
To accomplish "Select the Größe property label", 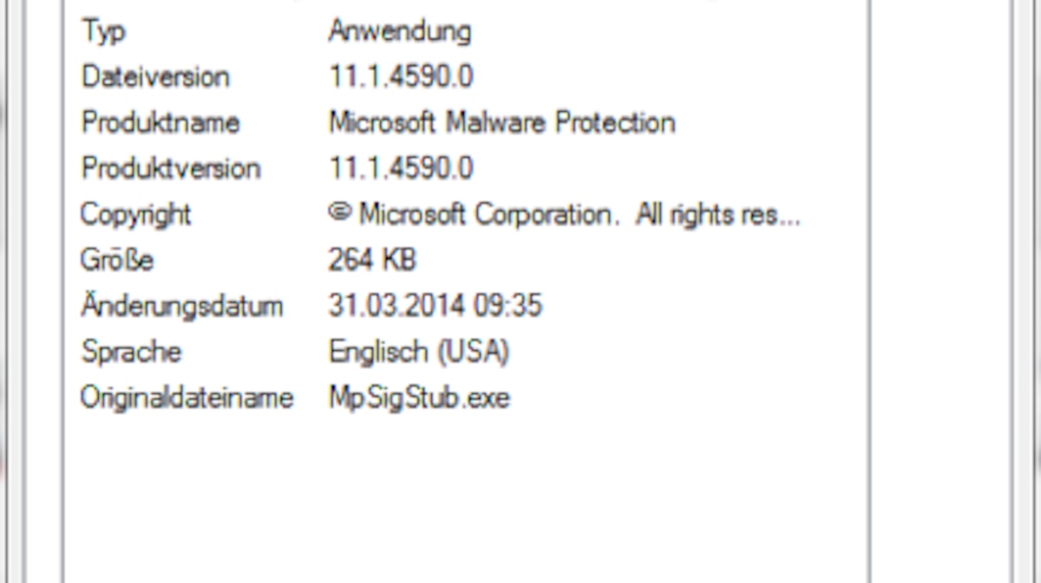I will pos(117,260).
